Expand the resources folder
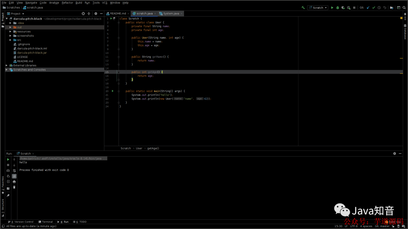The height and width of the screenshot is (229, 408). click(11, 31)
